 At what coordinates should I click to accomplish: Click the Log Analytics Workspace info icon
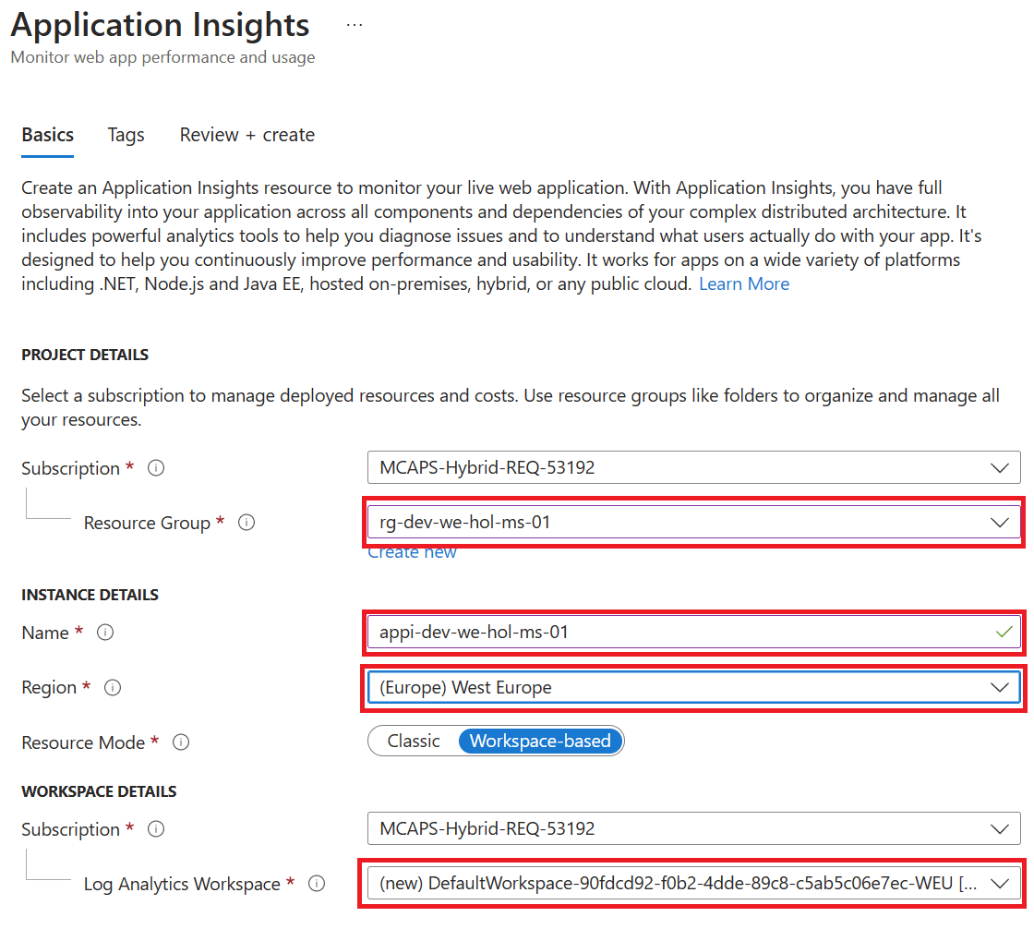point(317,884)
